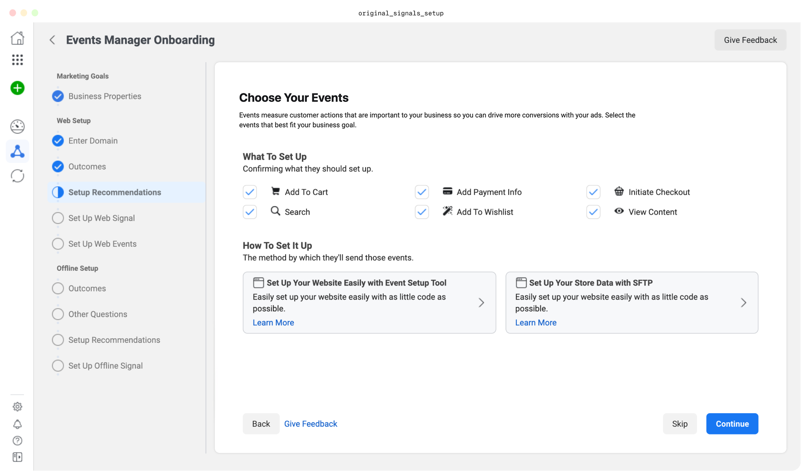
Task: Click the Initiate Checkout basket icon
Action: coord(619,191)
